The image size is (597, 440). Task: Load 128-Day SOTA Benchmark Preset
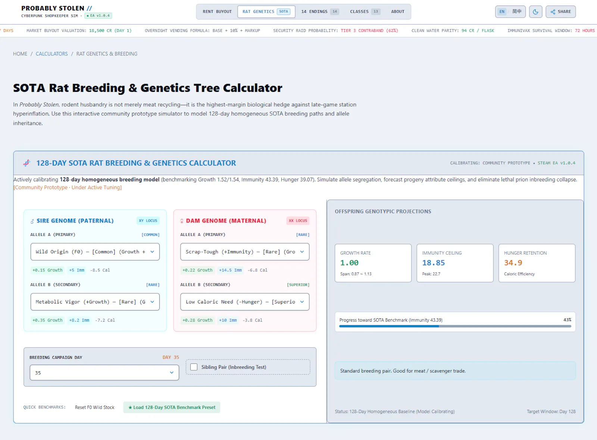point(172,407)
